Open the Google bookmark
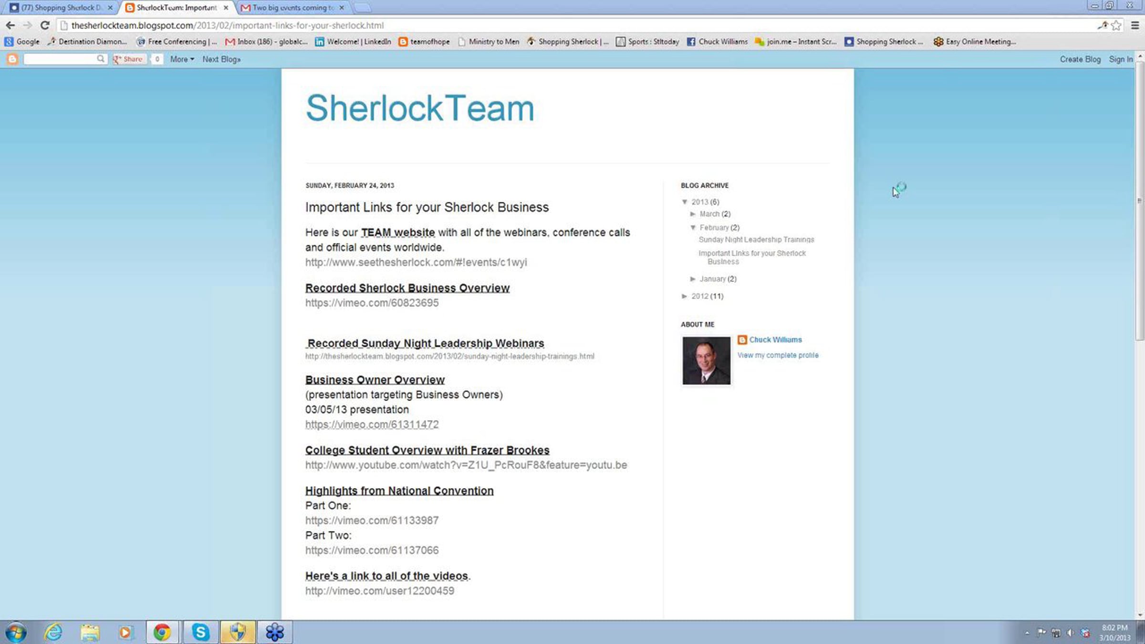The width and height of the screenshot is (1145, 644). [22, 42]
